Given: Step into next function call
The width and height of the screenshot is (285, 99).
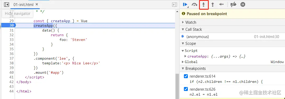Looking at the screenshot, I should [203, 4].
